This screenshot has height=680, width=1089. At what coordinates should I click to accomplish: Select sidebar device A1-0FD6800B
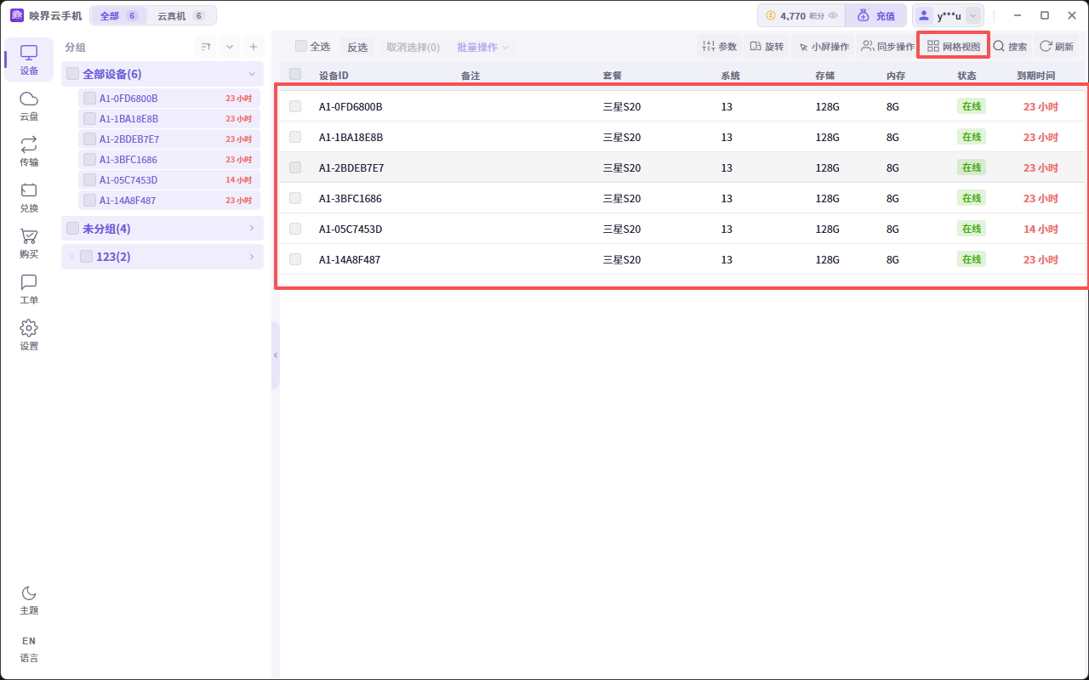click(x=170, y=98)
